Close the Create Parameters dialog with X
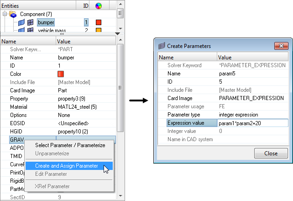Screen dimensions: 293x201 point(280,46)
